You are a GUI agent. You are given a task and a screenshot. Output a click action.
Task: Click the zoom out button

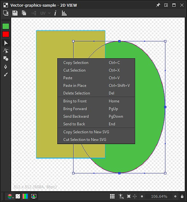click(142, 196)
